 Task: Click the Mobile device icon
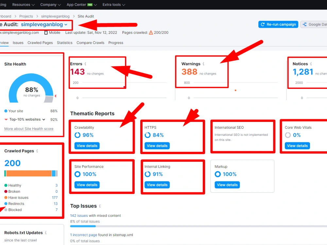(x=46, y=32)
